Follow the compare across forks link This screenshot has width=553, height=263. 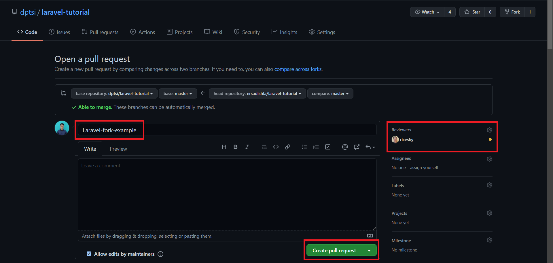pos(298,69)
